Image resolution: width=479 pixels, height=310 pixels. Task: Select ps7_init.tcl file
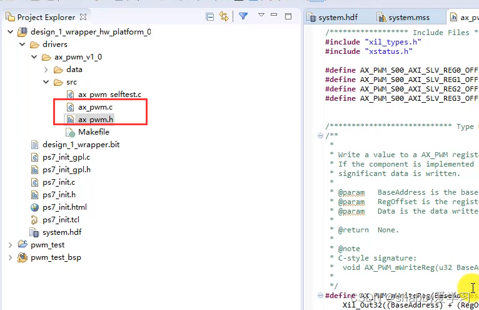pos(61,220)
